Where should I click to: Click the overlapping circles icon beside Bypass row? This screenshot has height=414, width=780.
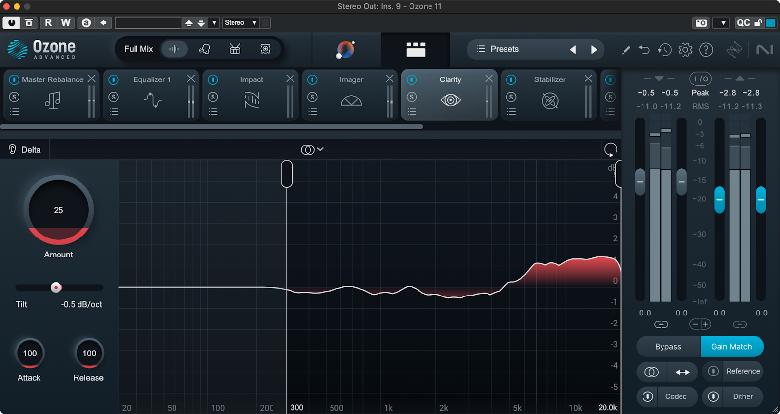(x=652, y=372)
